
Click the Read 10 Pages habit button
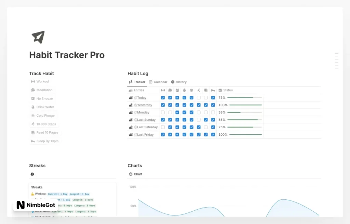45,132
